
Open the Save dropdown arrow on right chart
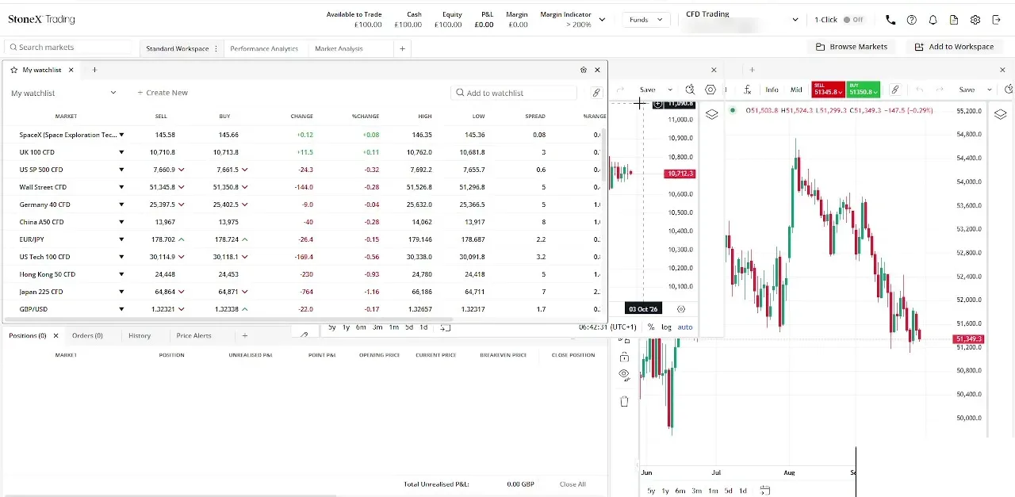(x=989, y=90)
